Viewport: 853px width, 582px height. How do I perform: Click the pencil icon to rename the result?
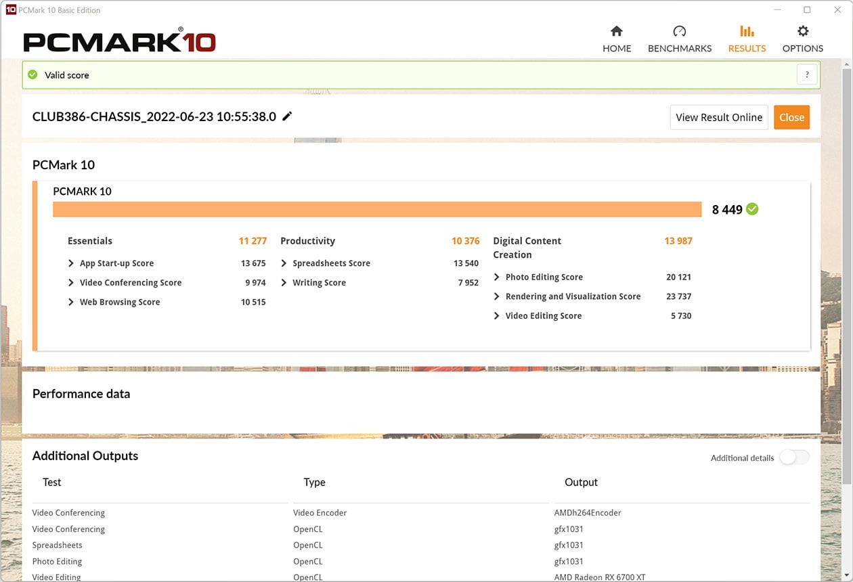tap(287, 116)
